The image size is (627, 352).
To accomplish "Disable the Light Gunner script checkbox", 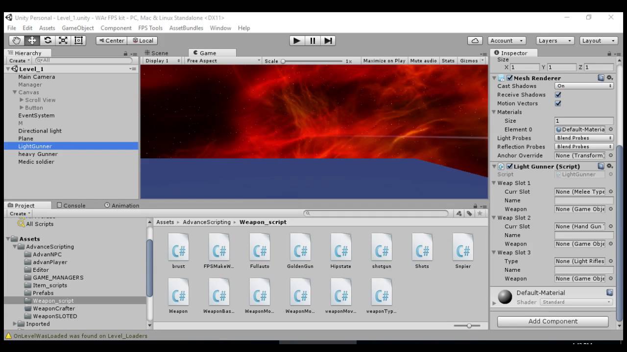I will pyautogui.click(x=510, y=166).
